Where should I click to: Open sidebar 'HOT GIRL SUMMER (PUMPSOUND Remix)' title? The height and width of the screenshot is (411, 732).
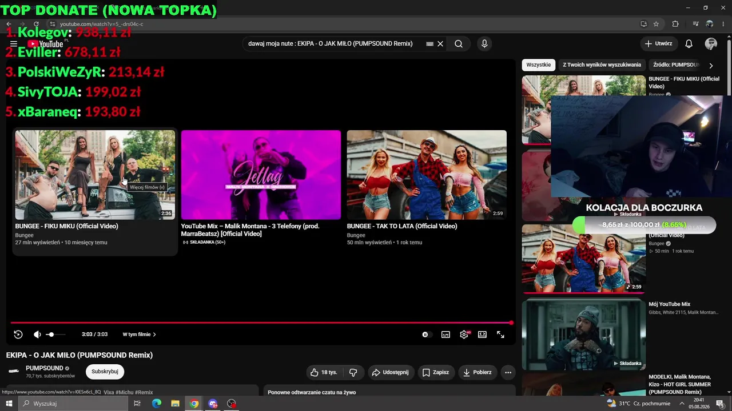tap(681, 384)
